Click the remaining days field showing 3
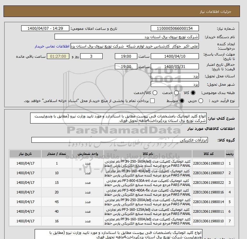Screen dimensions: 247x239 (x=91, y=56)
